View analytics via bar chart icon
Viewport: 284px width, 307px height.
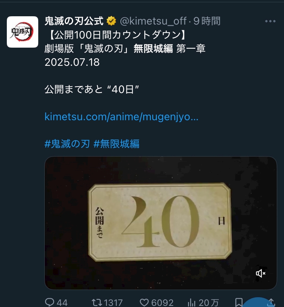[x=191, y=302]
